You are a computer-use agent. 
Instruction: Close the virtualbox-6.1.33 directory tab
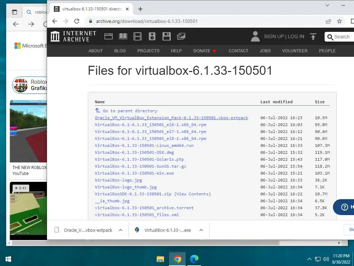pyautogui.click(x=127, y=9)
